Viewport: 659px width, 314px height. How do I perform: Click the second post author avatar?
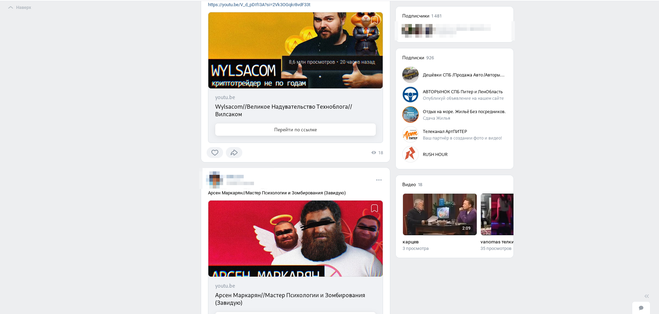click(x=215, y=180)
